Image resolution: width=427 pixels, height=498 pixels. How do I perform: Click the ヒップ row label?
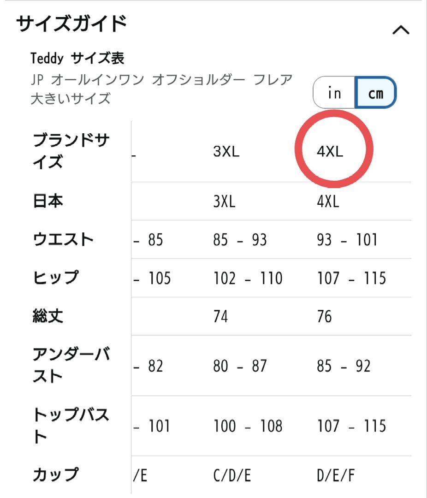point(56,278)
